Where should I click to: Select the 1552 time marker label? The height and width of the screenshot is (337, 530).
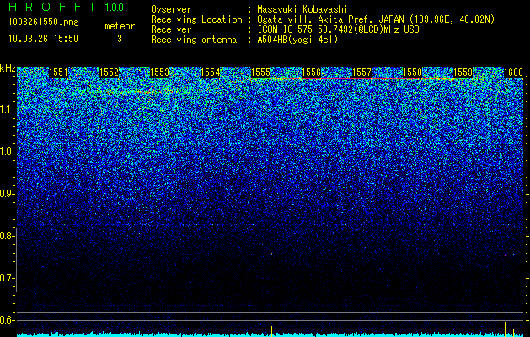[x=110, y=72]
